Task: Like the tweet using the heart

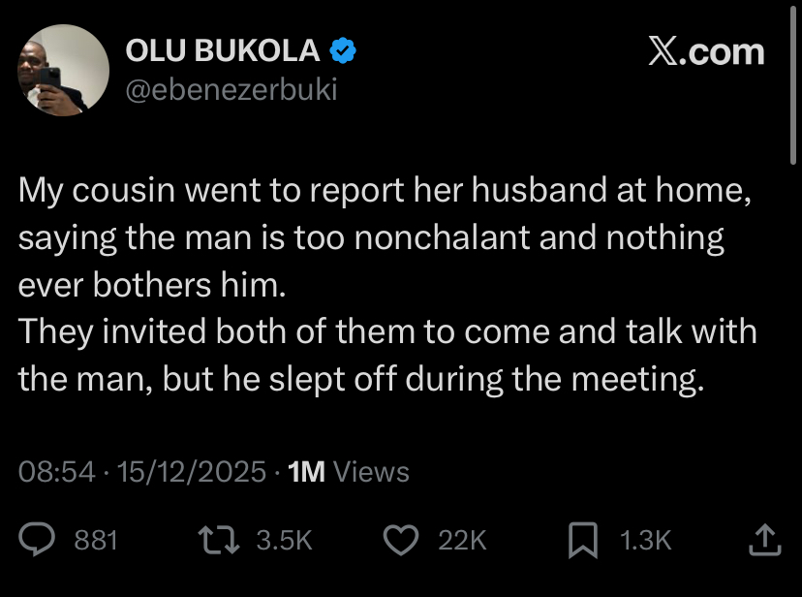Action: [401, 542]
